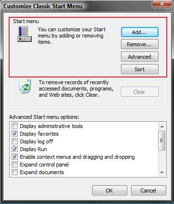Click the Remove... button
The image size is (174, 204).
tap(140, 44)
